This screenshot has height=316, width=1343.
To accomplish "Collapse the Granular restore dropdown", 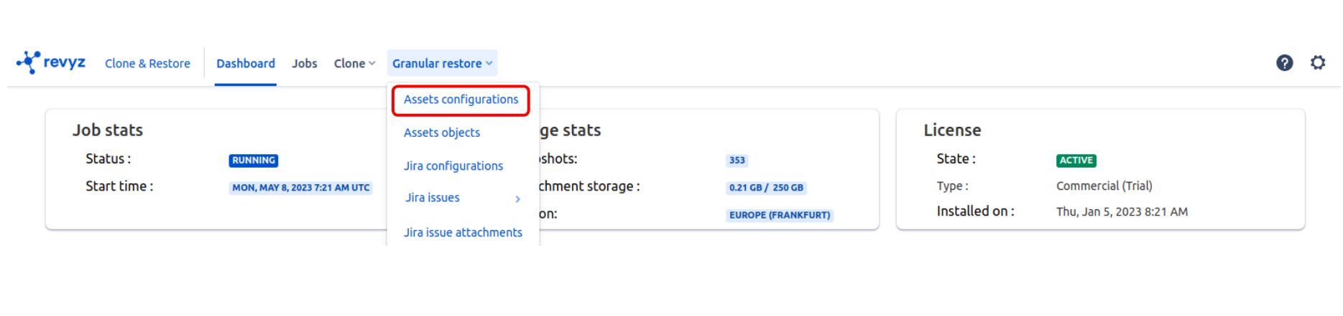I will point(442,63).
